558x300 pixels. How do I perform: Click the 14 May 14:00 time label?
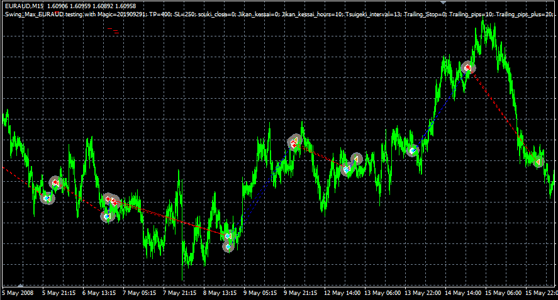tap(463, 293)
